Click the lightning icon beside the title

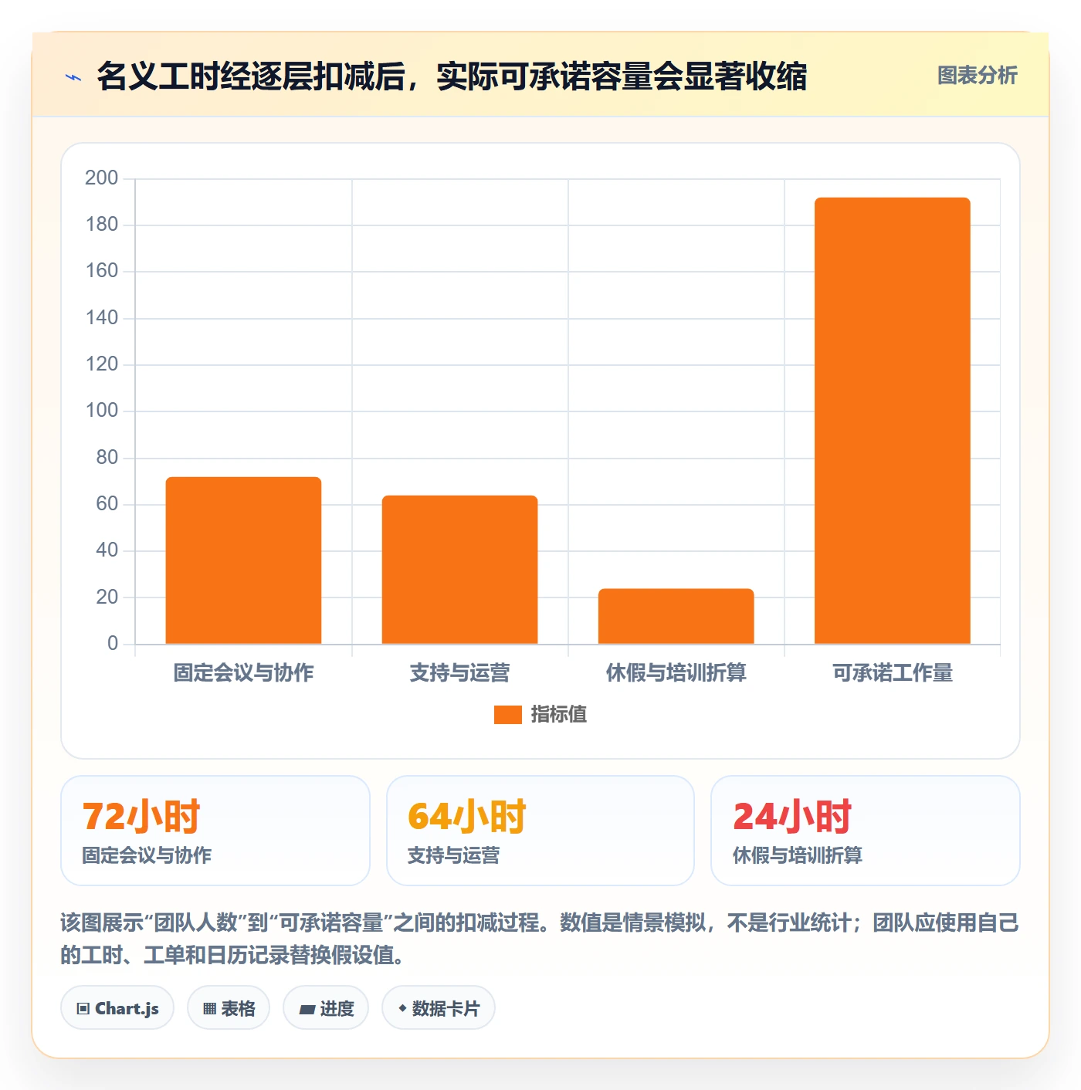73,77
